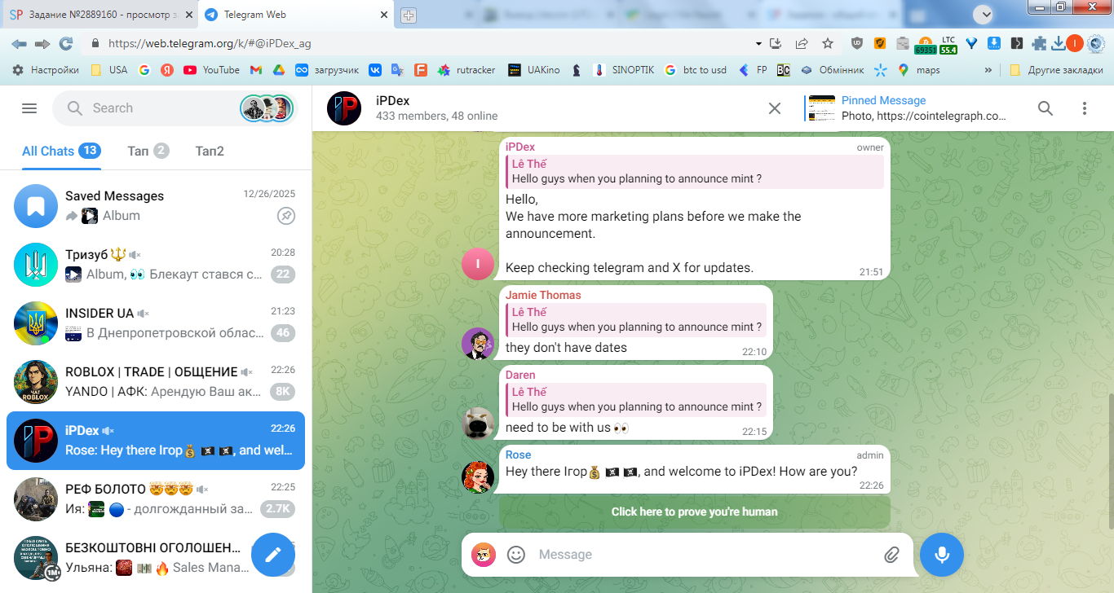Open the uBlock Origin extension icon
This screenshot has height=593, width=1114.
click(857, 44)
